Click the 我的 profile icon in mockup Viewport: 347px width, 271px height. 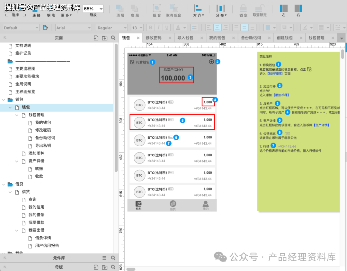point(206,204)
